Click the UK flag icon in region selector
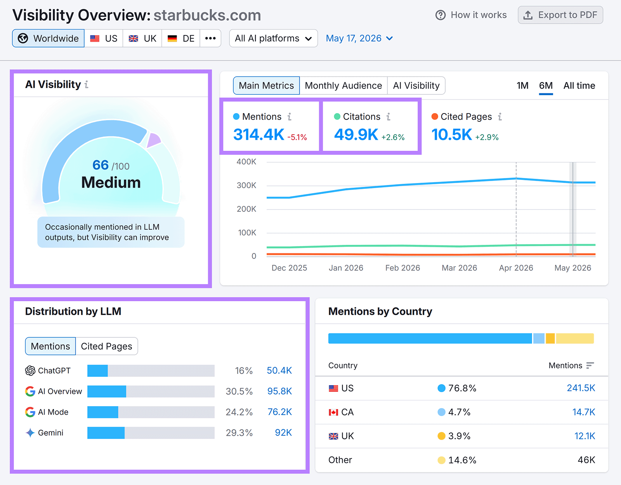621x485 pixels. coord(134,38)
